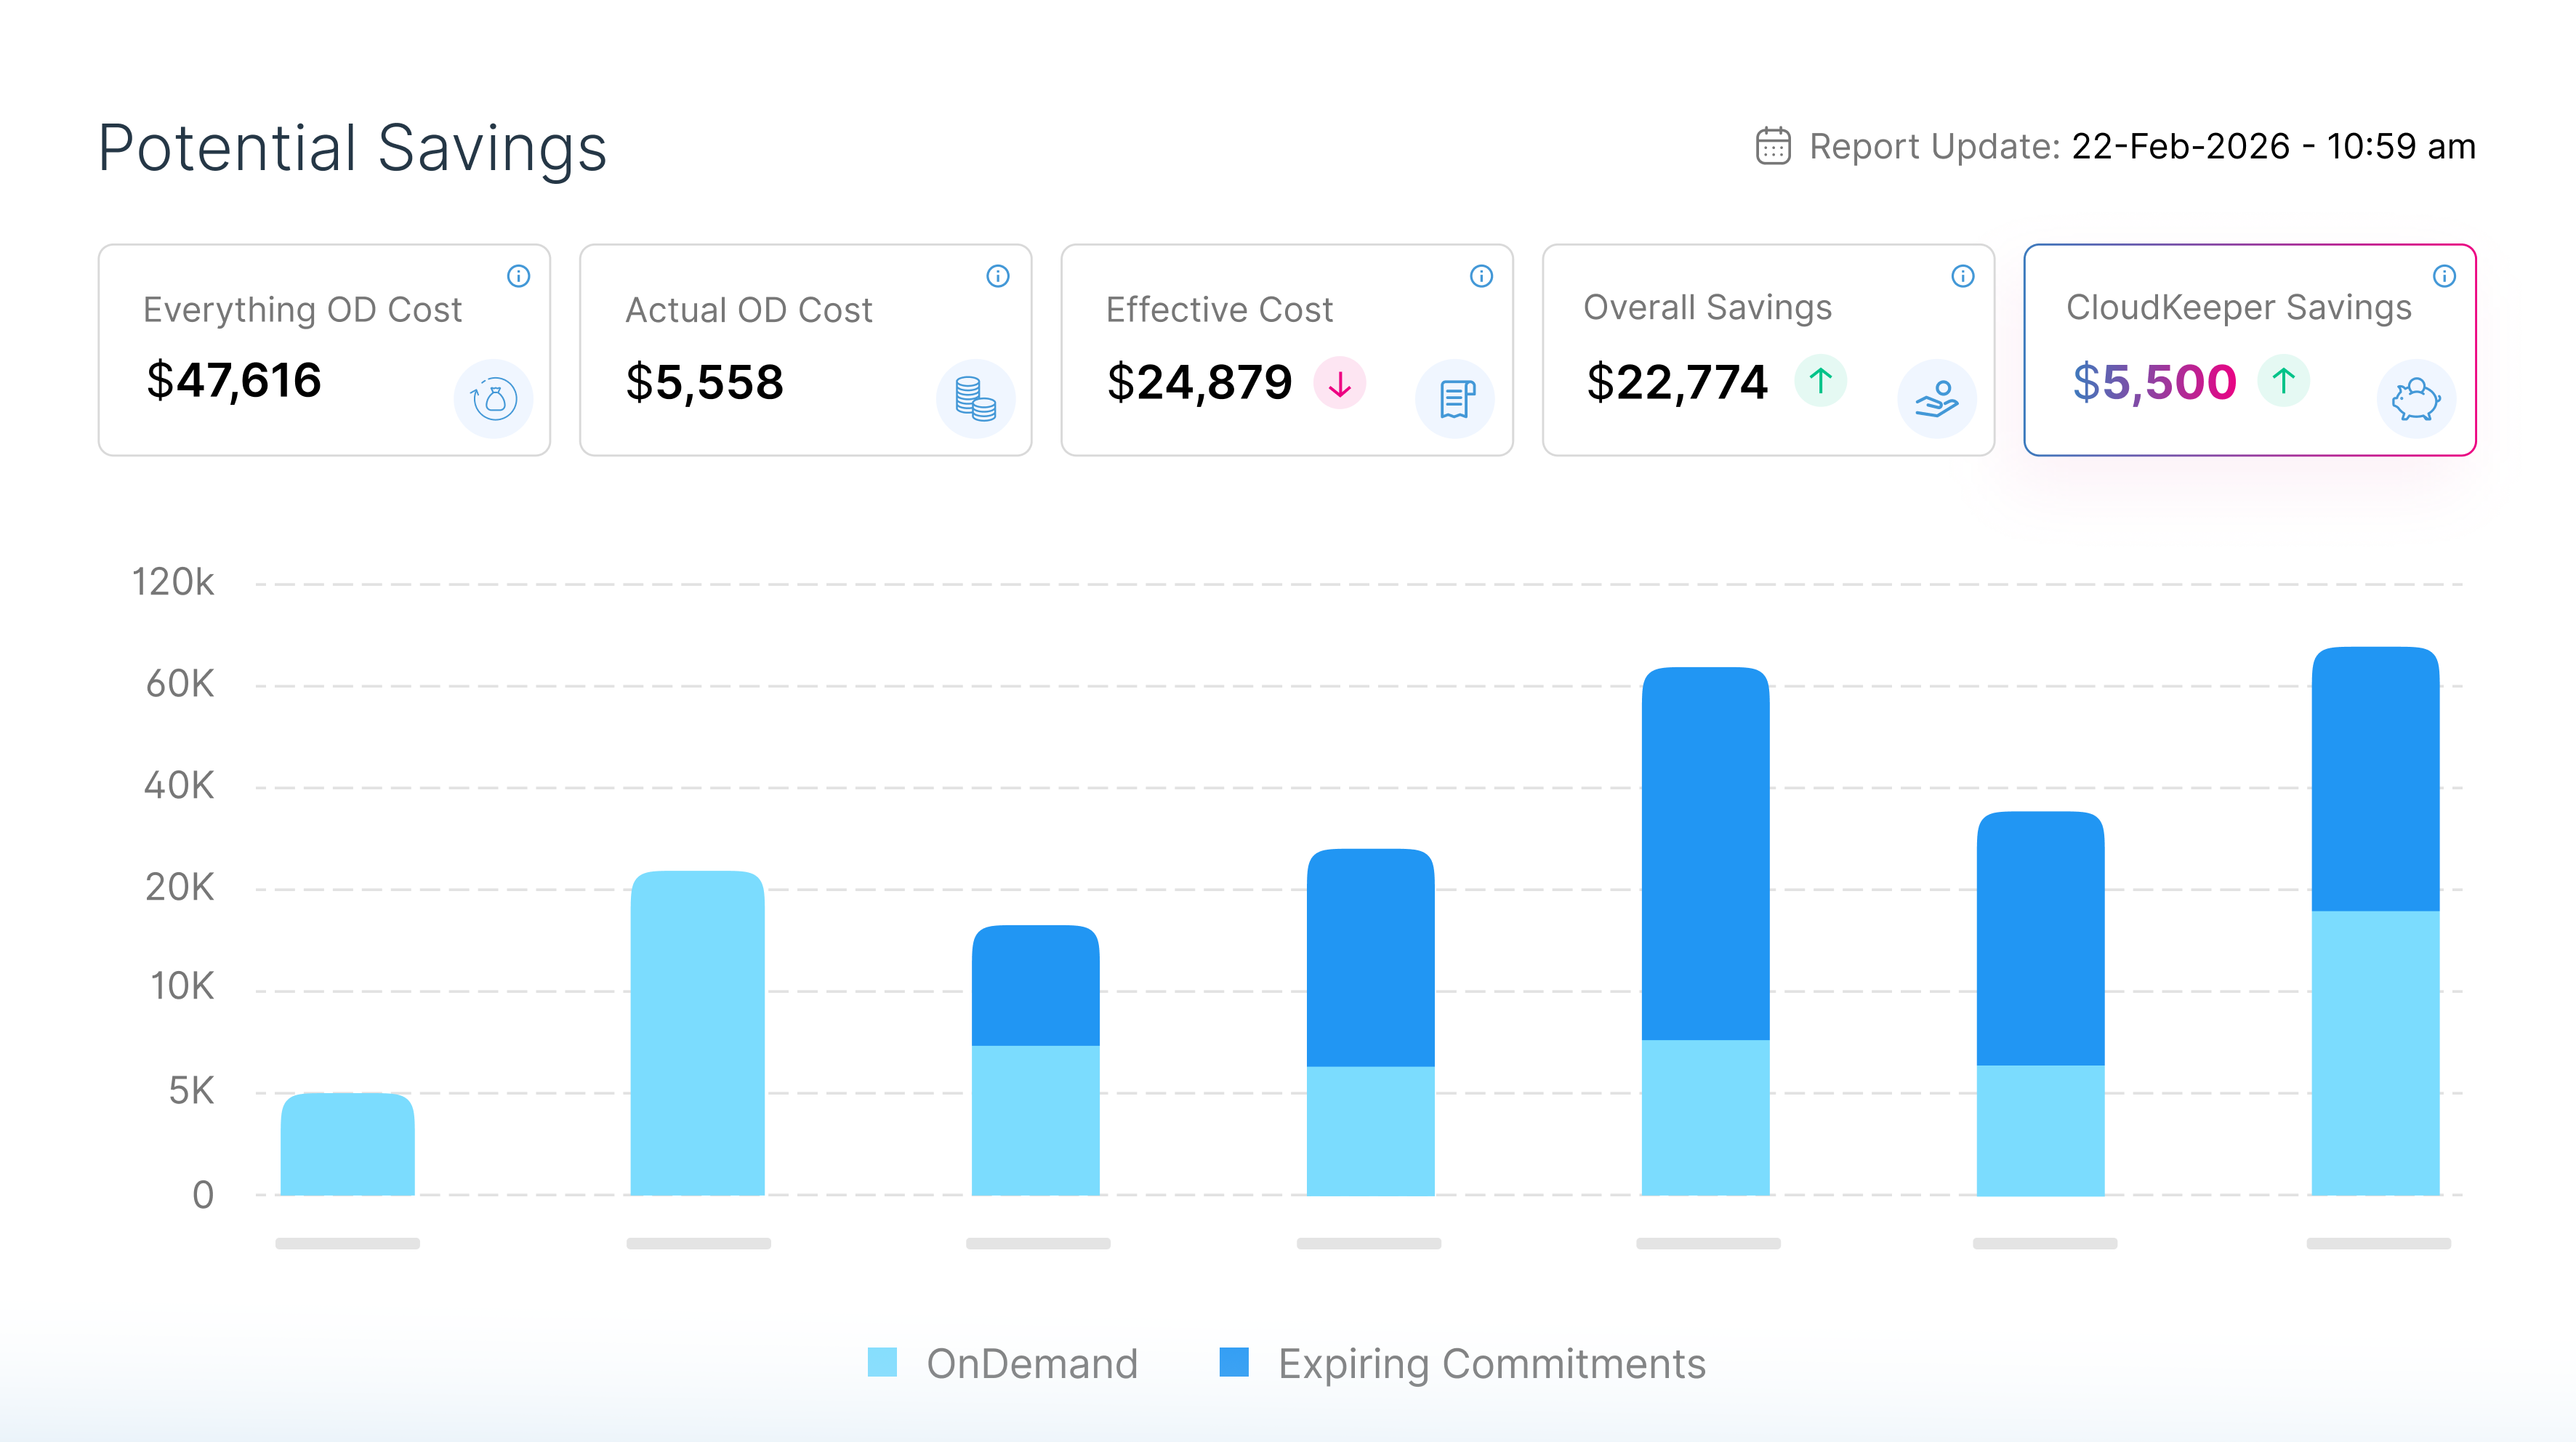Click the Effective Cost info icon
2576x1442 pixels.
pos(1481,276)
